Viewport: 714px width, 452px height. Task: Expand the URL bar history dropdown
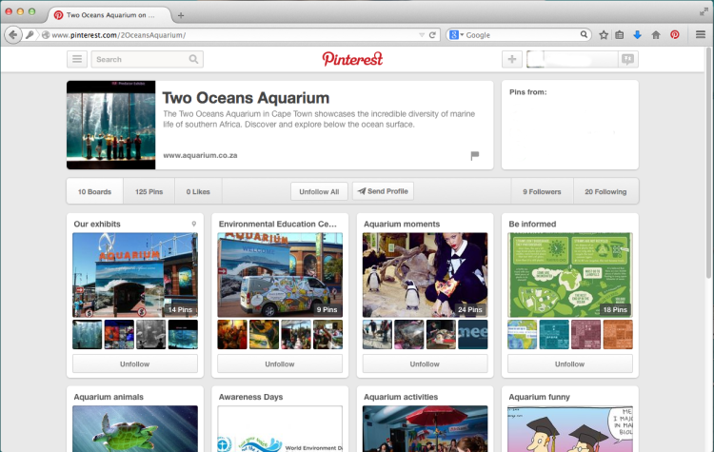[422, 34]
